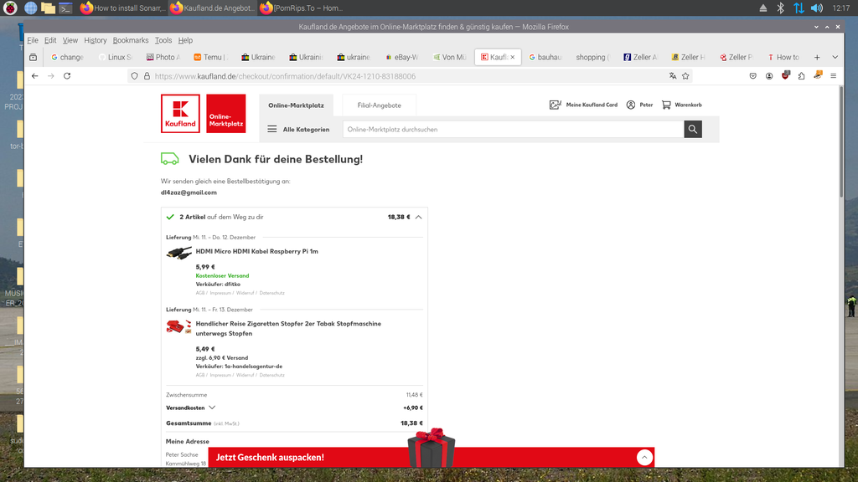Viewport: 858px width, 482px height.
Task: Close the Kaufland browser tab
Action: point(513,57)
